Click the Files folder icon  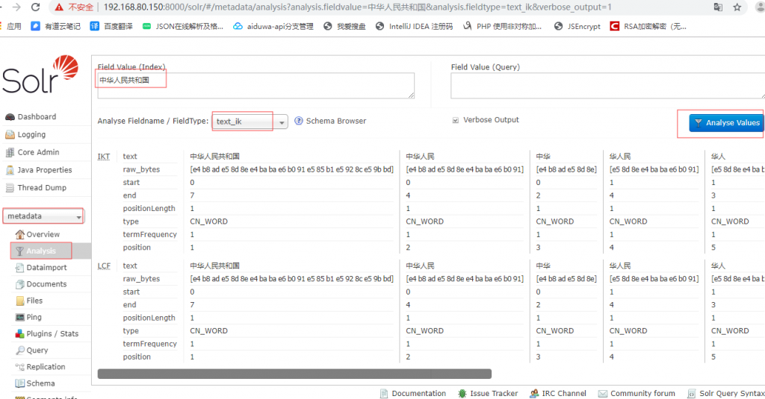19,301
